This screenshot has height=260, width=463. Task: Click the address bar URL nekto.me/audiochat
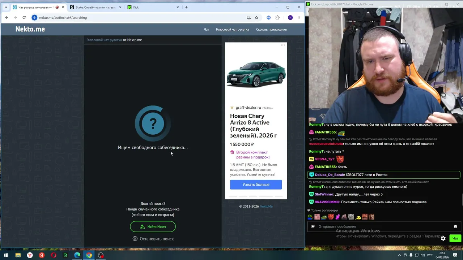coord(63,17)
